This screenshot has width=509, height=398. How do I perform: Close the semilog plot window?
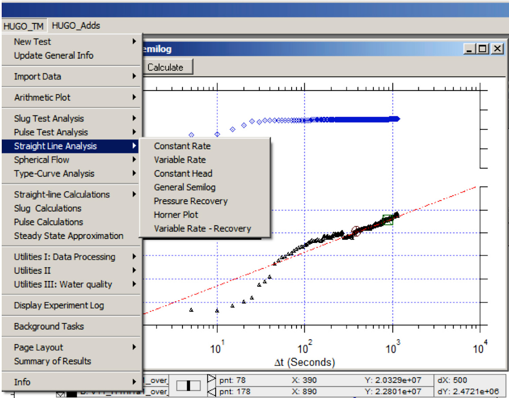[497, 49]
